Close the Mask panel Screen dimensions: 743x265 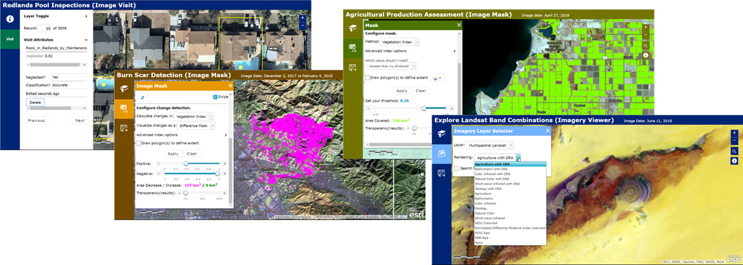pos(459,25)
